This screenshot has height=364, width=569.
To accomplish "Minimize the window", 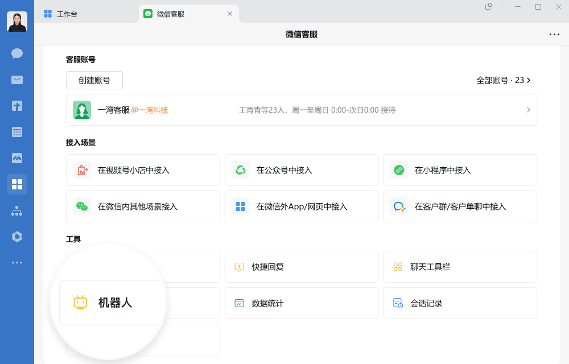I will 517,6.
